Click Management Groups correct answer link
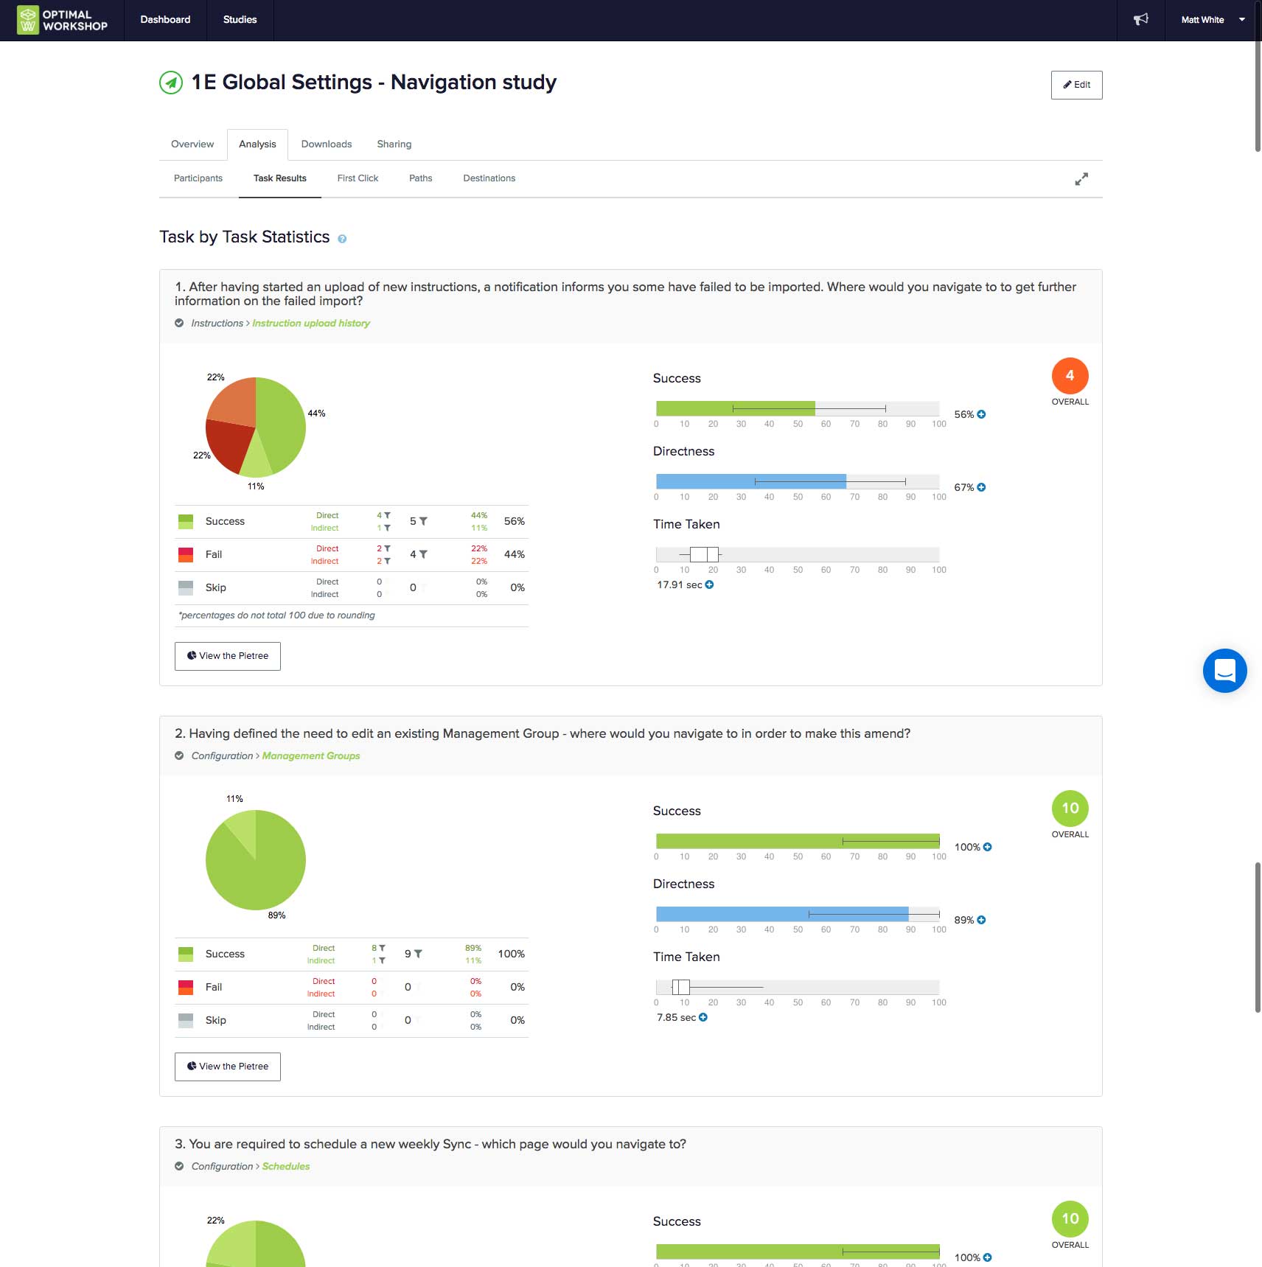The width and height of the screenshot is (1262, 1267). 311,756
